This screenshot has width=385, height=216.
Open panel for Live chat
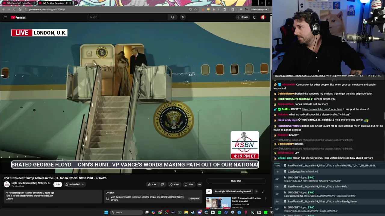tap(194, 199)
